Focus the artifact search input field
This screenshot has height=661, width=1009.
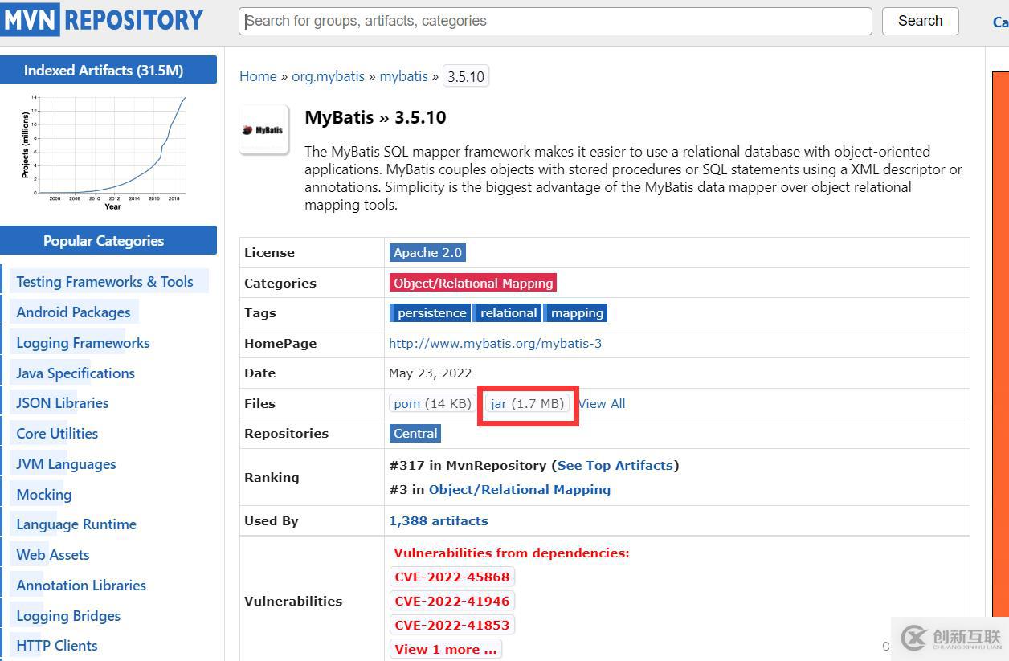(554, 21)
